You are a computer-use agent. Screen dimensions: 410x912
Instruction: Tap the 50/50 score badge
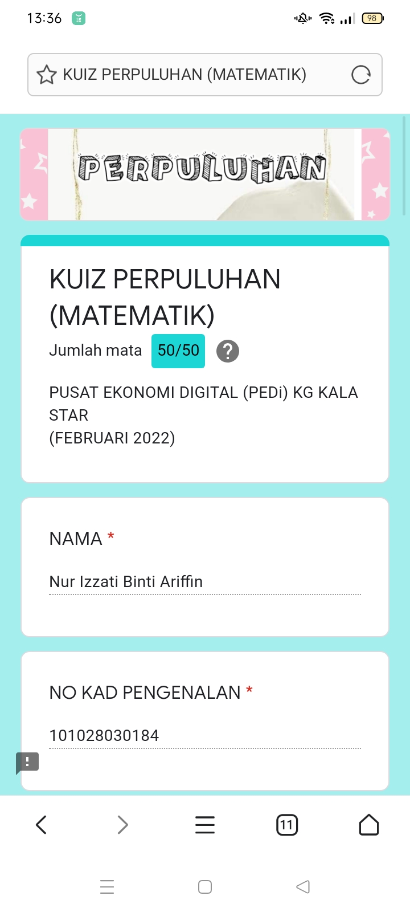(x=178, y=351)
